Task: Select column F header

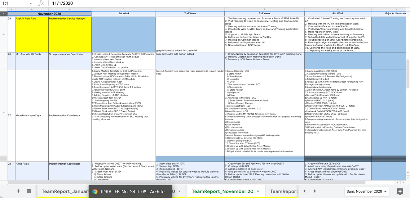Action: (264, 9)
